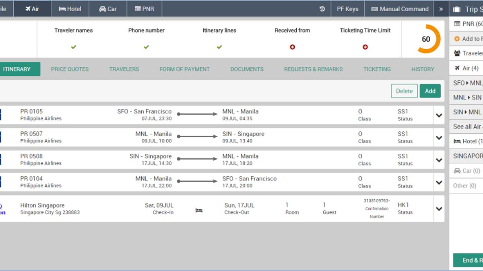
Task: Click the Hilton logo in hotel row
Action: pos(2,209)
